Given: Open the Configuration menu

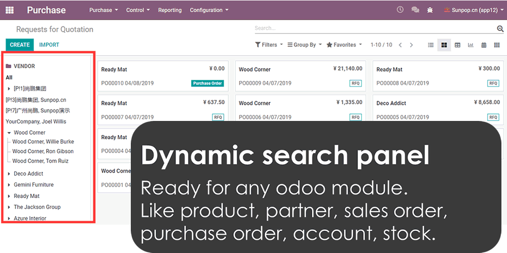Looking at the screenshot, I should [209, 10].
